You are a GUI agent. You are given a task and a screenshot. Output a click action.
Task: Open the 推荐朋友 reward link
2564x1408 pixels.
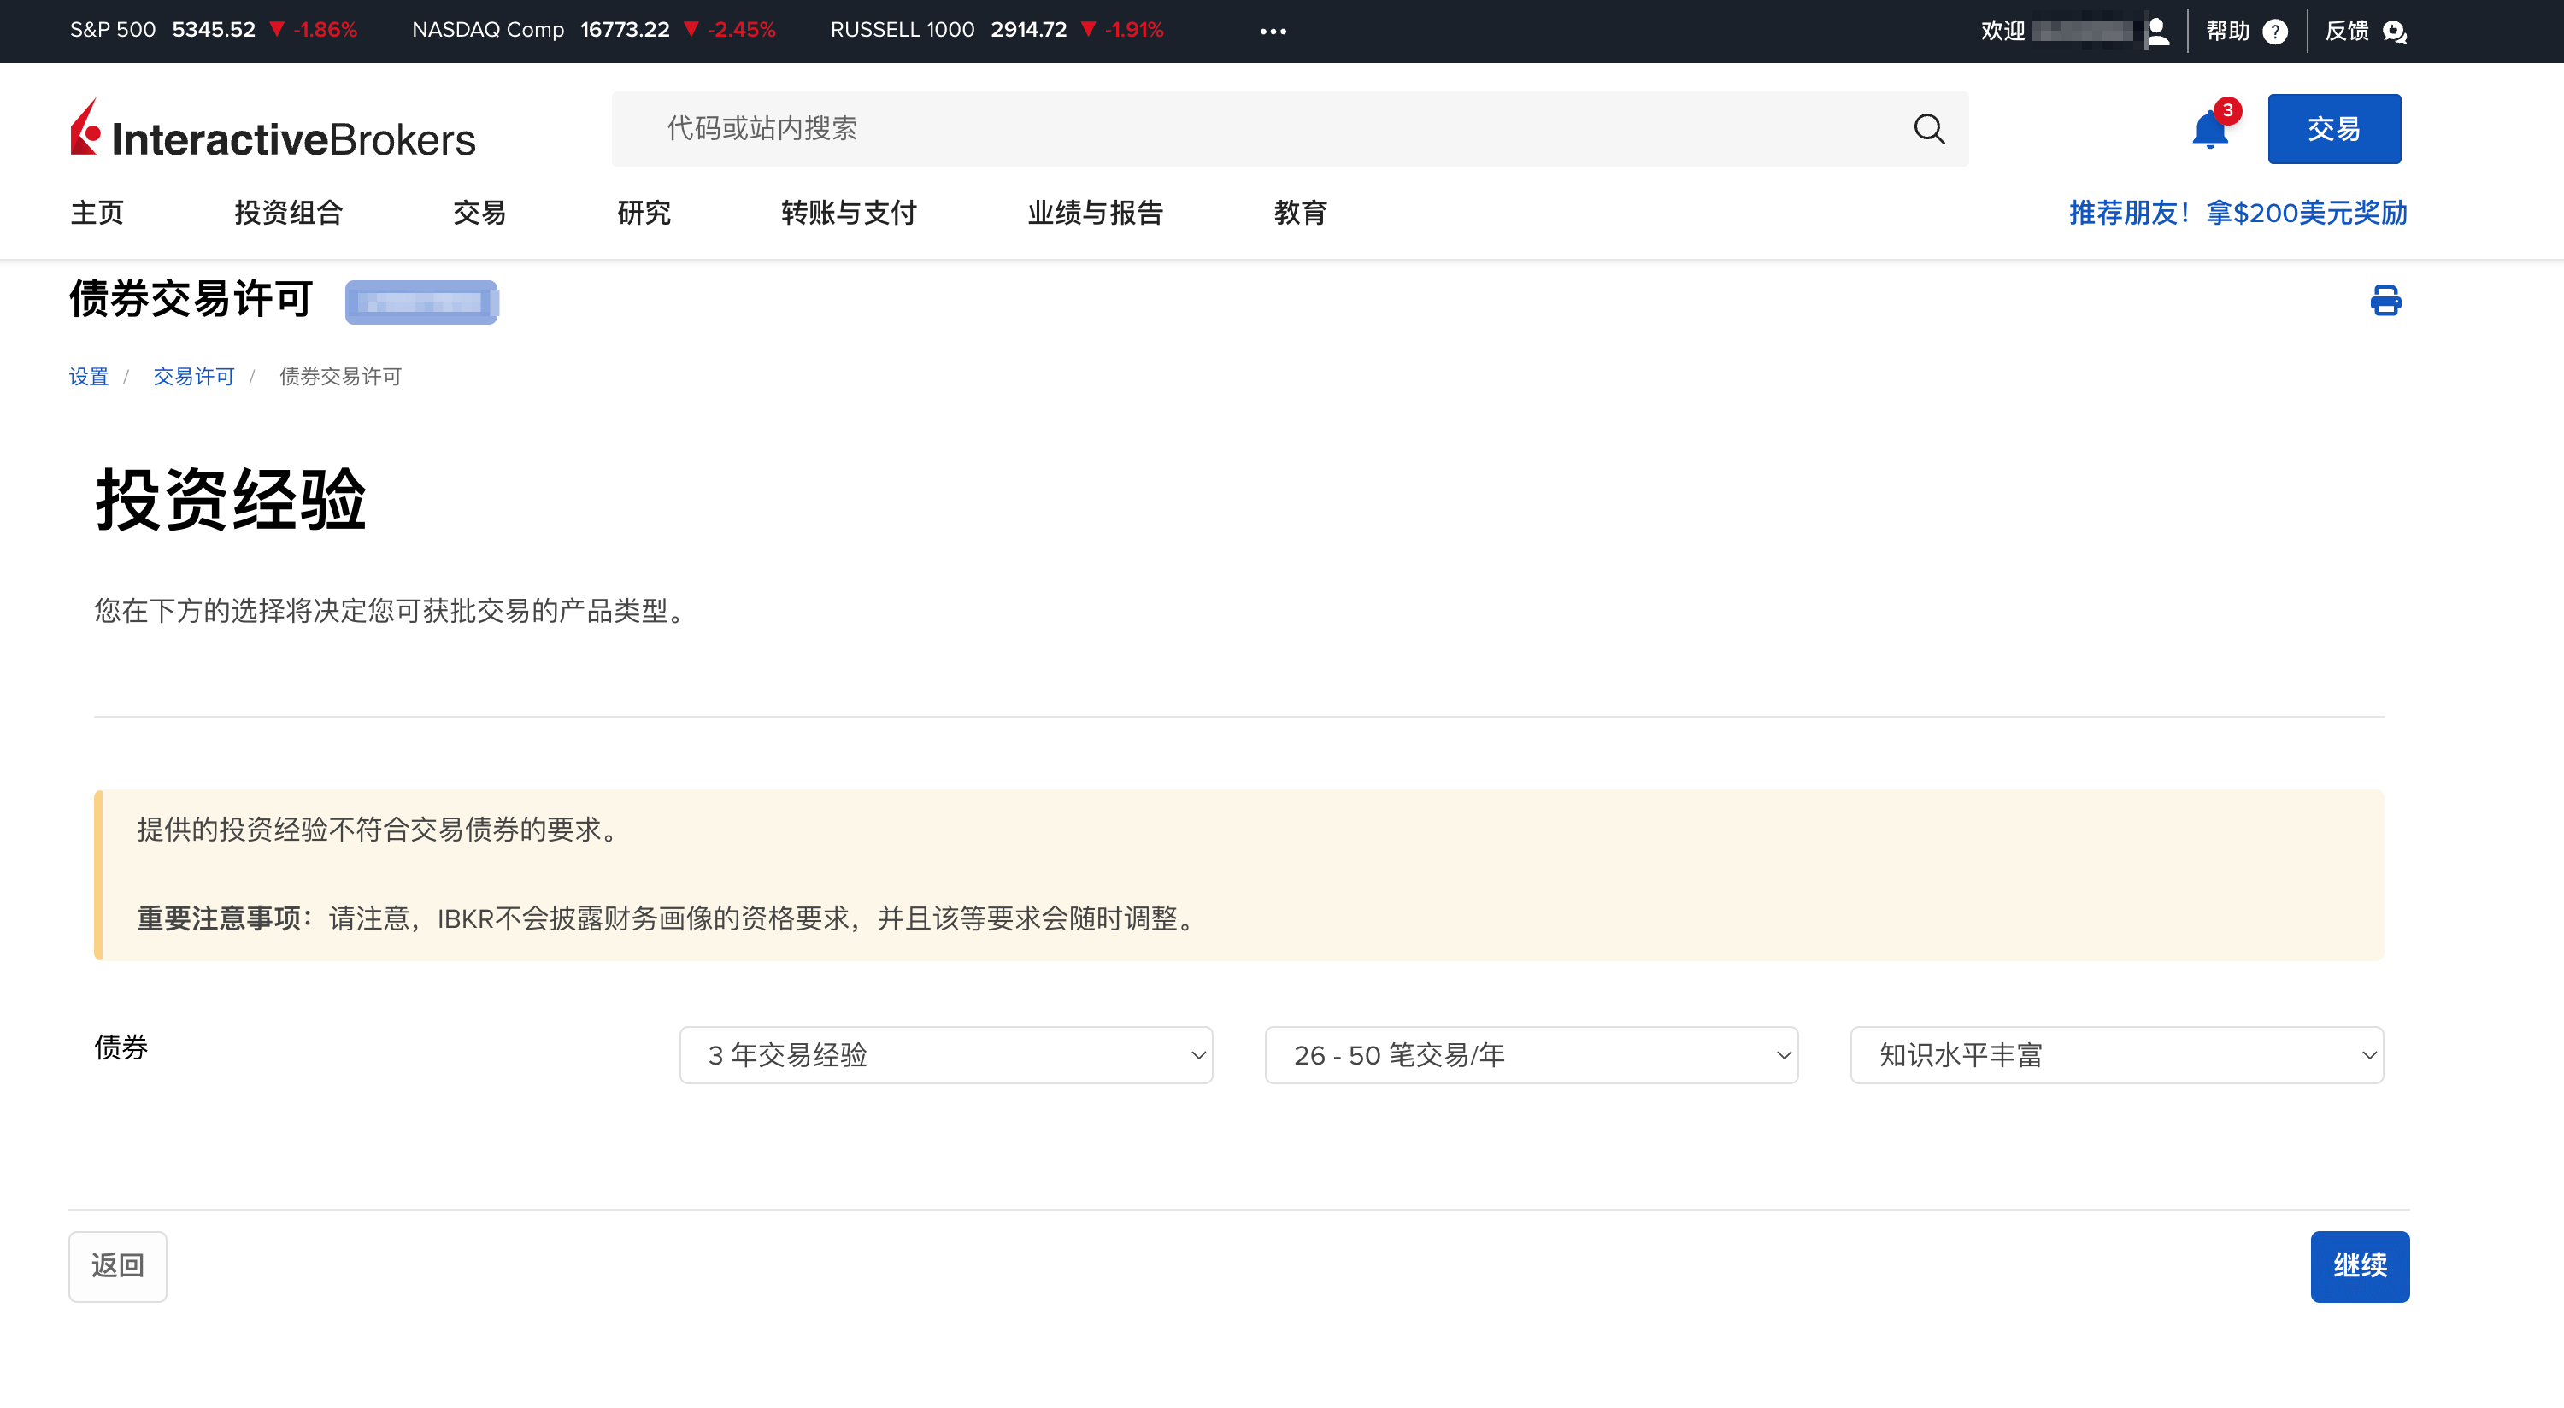(x=2237, y=213)
